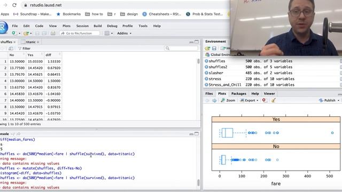
Task: Click the print icon in the toolbar
Action: coord(53,33)
